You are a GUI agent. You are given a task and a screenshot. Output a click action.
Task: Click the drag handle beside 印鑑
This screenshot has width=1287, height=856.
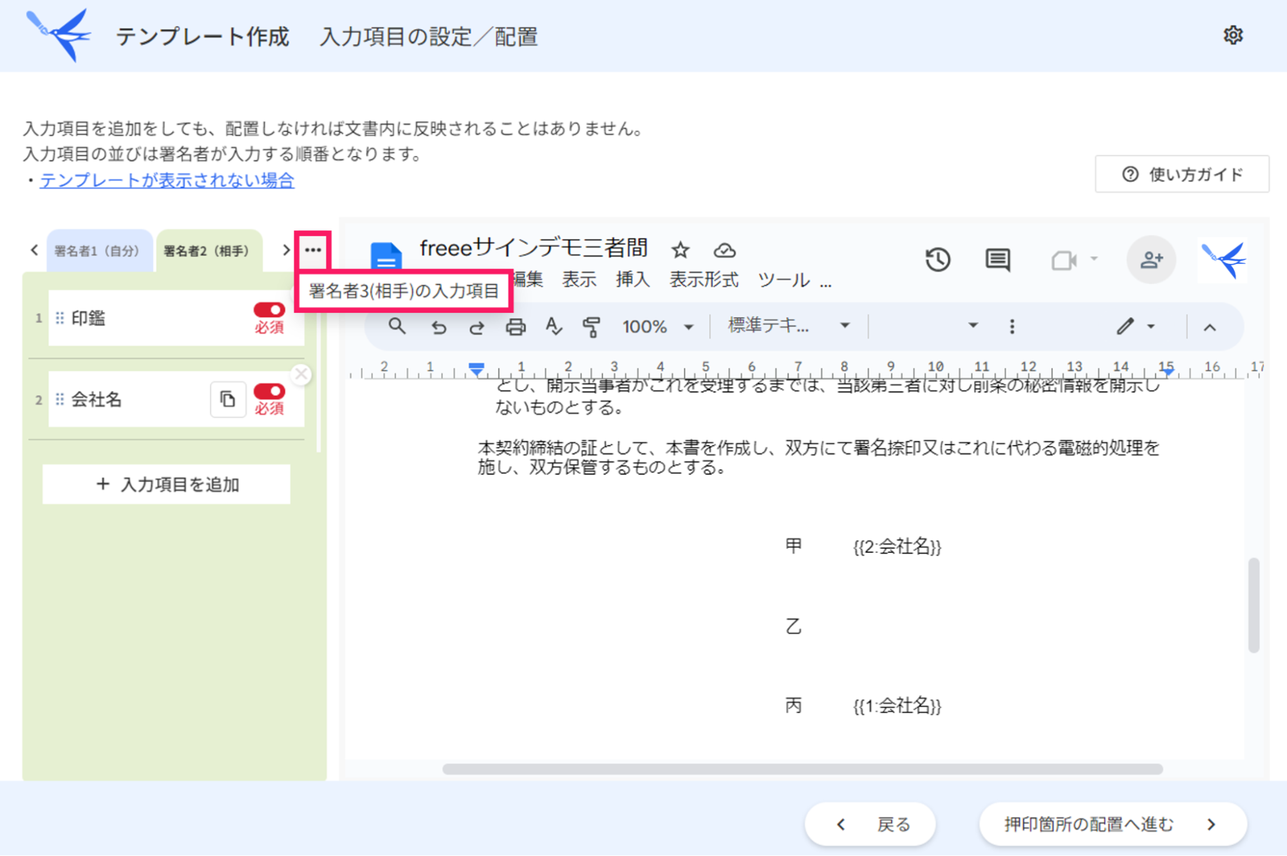pos(60,318)
